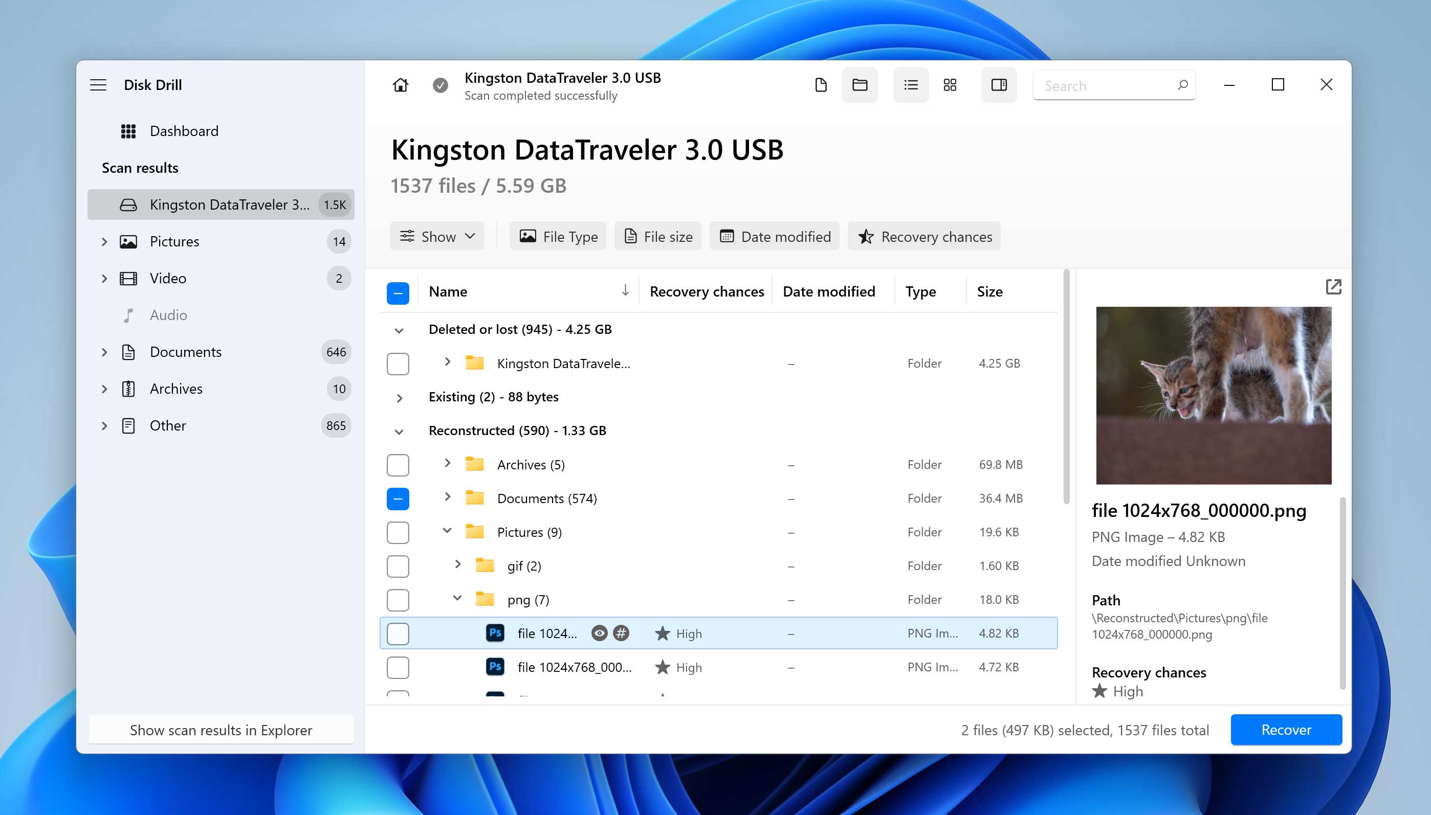Open Video category in sidebar

(x=221, y=278)
